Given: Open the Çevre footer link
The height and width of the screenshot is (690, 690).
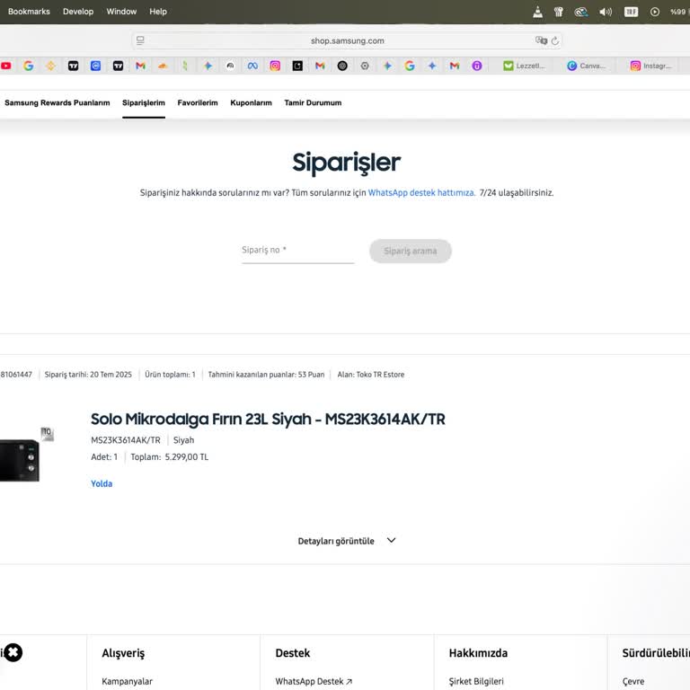Looking at the screenshot, I should coord(633,681).
